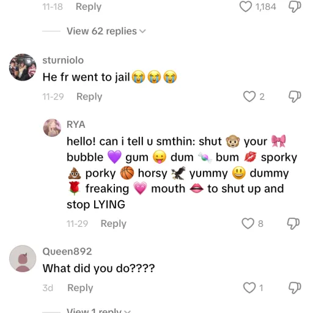Screen dimensions: 313x313
Task: Reply to Queen892's comment
Action: point(80,288)
